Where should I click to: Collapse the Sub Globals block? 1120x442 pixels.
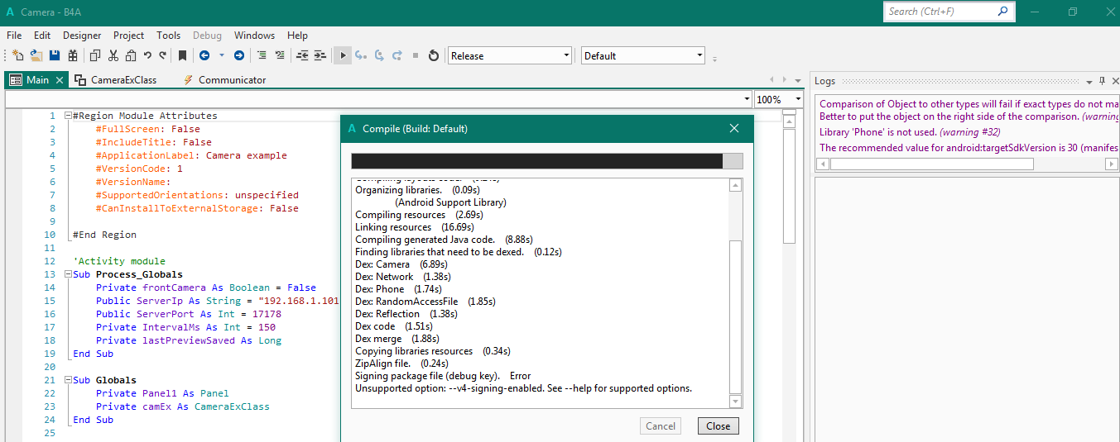coord(68,380)
